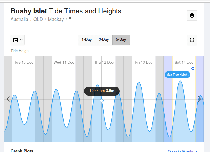Open the calendar date picker dropdown
The height and width of the screenshot is (152, 210).
[x=17, y=40]
